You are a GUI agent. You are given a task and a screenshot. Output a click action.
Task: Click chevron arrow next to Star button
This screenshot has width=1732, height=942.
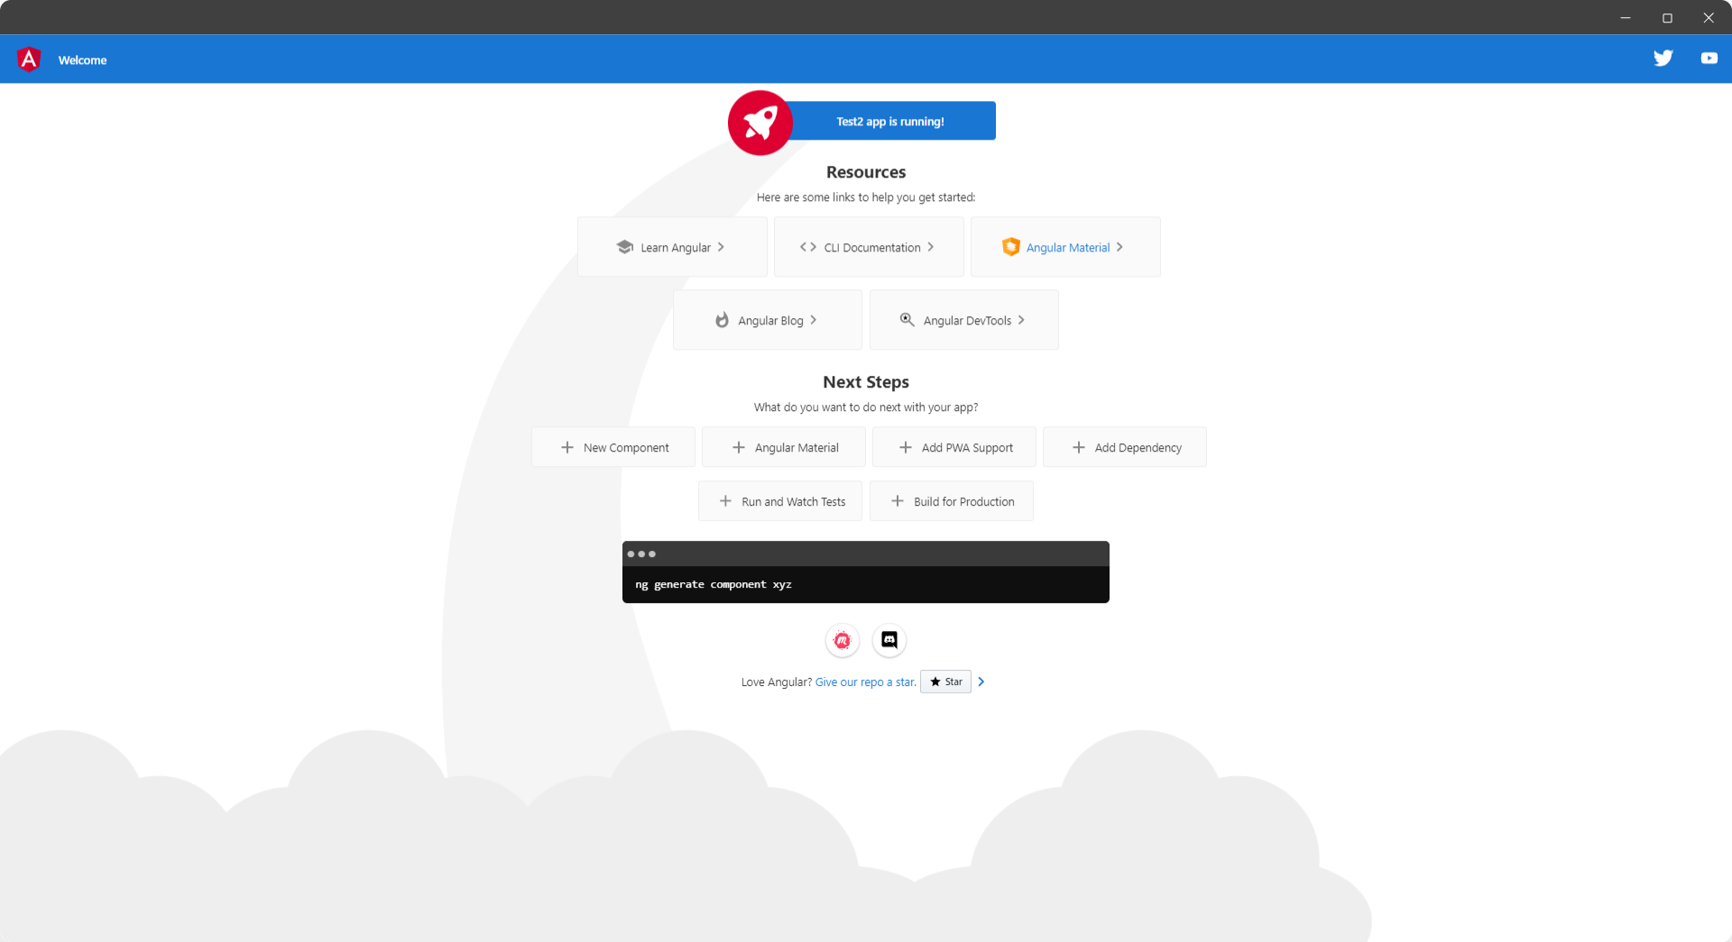(x=981, y=682)
